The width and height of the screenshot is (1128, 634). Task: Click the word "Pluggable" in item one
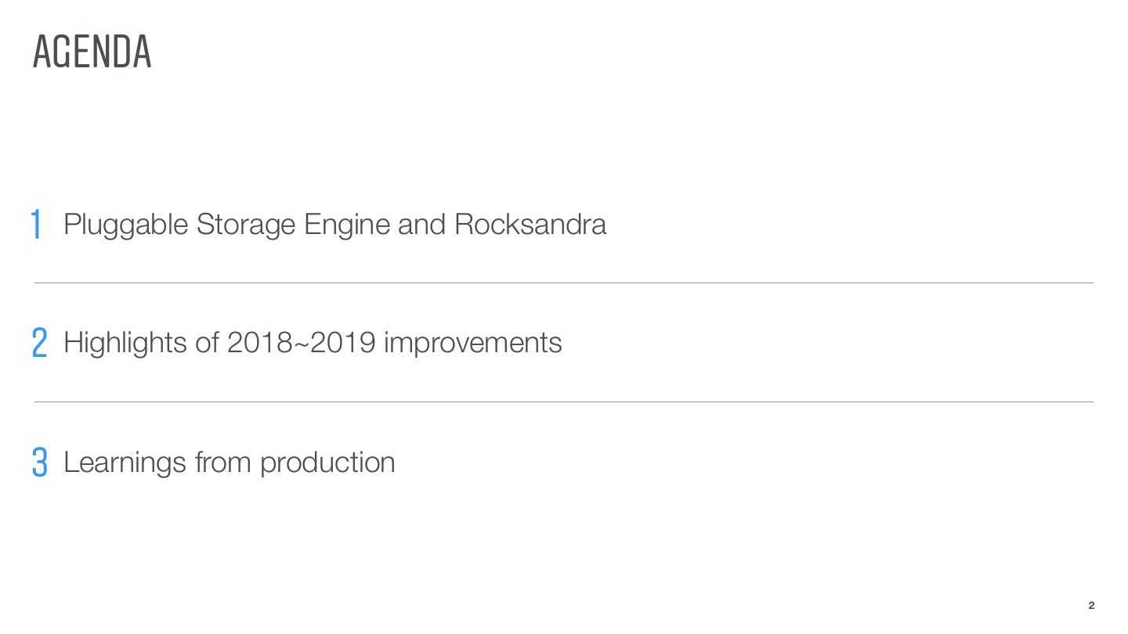coord(125,225)
